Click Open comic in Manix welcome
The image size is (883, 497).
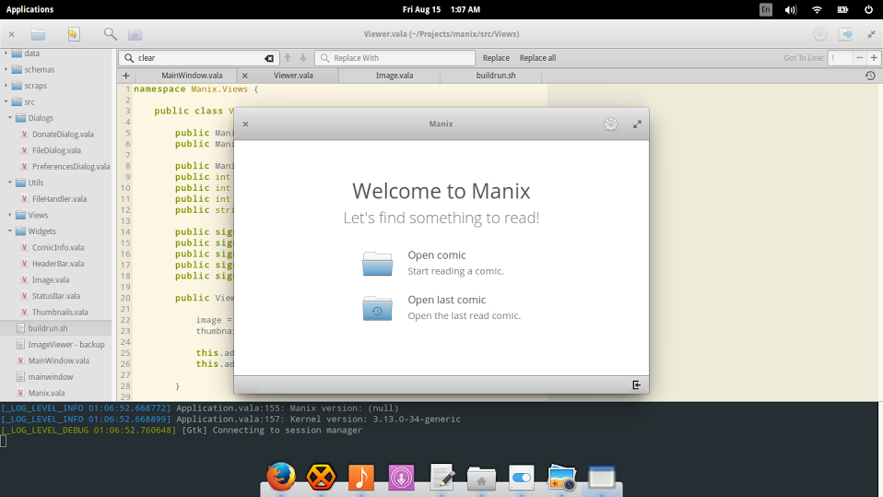point(437,255)
